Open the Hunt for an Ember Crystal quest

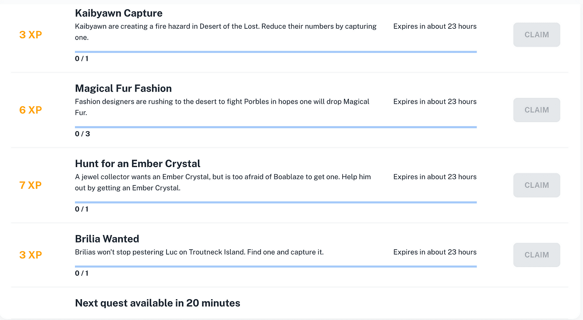137,163
